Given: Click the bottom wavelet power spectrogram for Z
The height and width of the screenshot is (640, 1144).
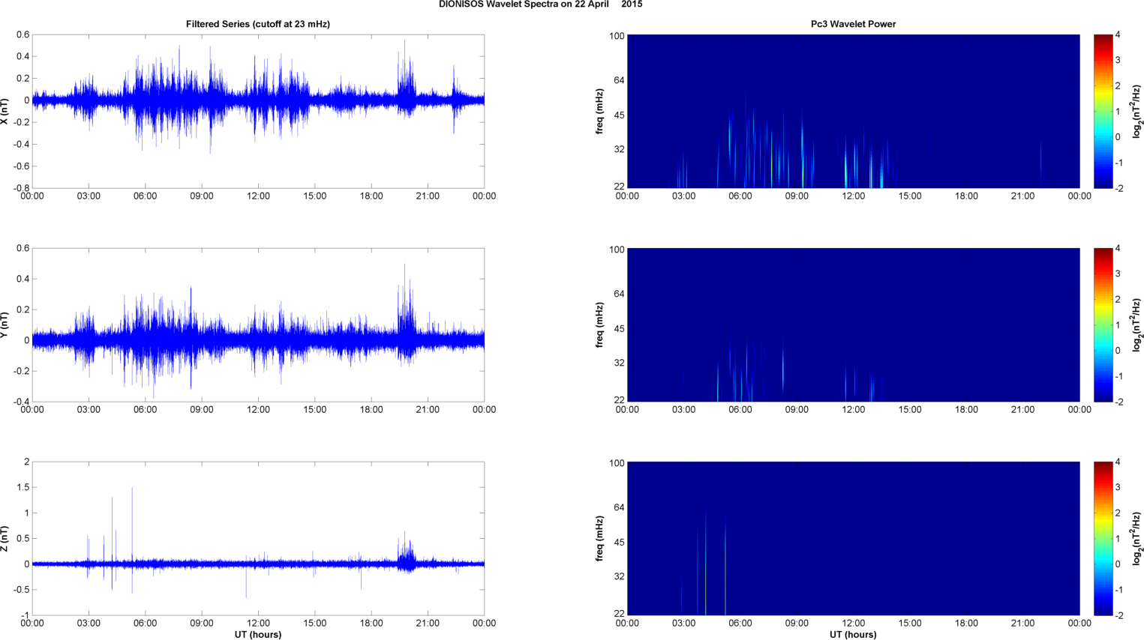Looking at the screenshot, I should tap(853, 538).
